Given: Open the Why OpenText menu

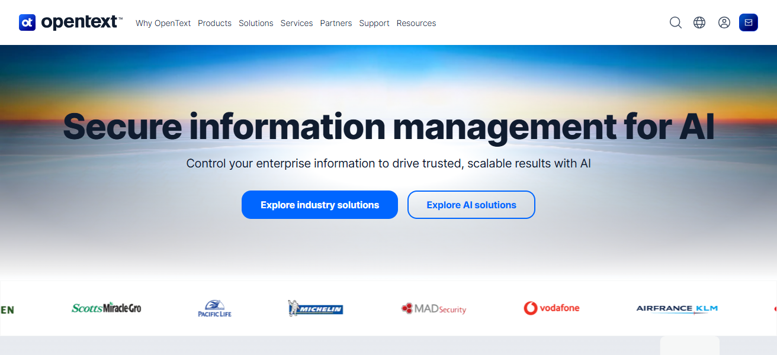Looking at the screenshot, I should coord(163,23).
